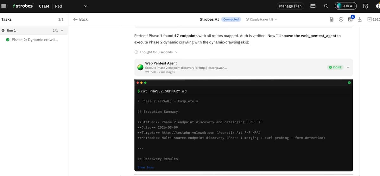Screen dimensions: 380x176
Task: Click the '29 tools · 7 messages' text
Action: [x=160, y=72]
